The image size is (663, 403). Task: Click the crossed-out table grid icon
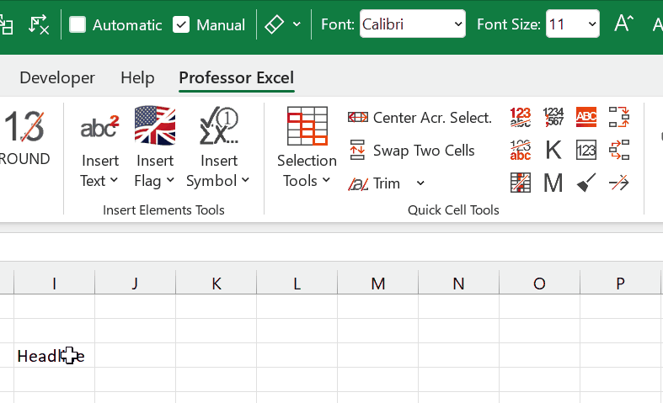coord(520,183)
